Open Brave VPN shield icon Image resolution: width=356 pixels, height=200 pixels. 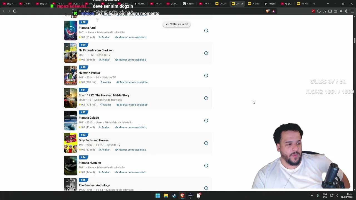click(x=347, y=11)
